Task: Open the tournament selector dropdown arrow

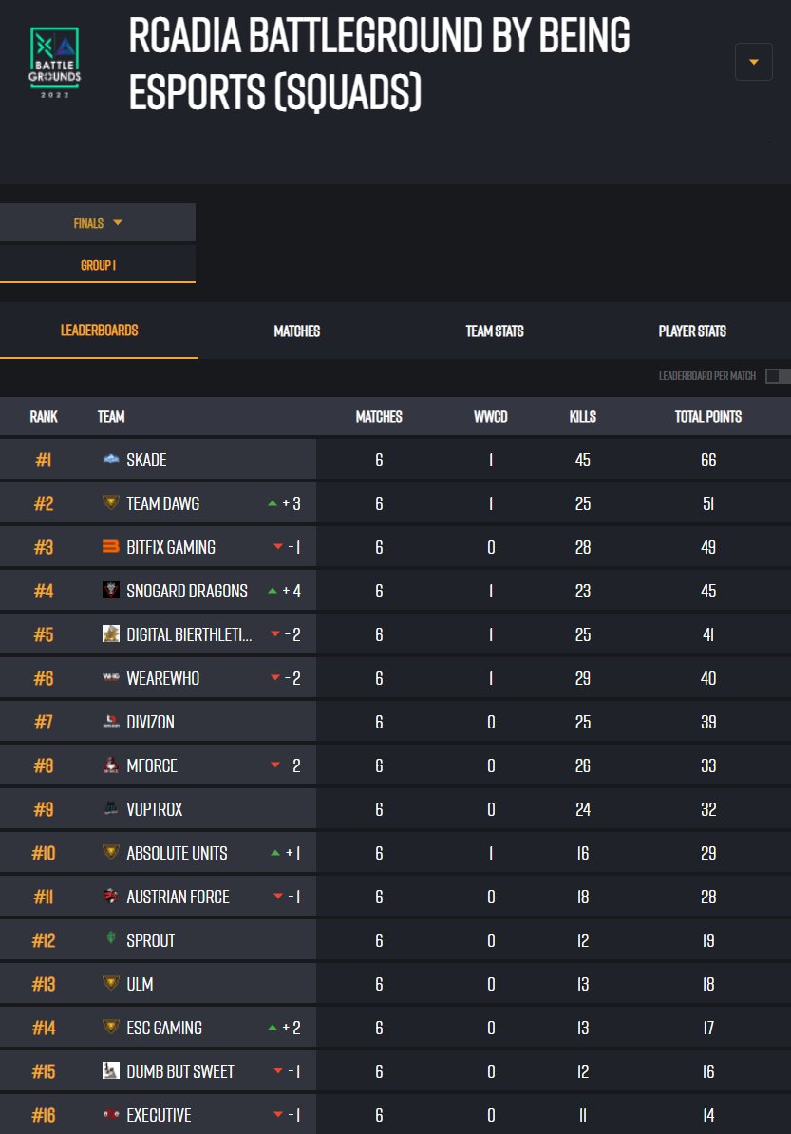Action: [x=753, y=62]
